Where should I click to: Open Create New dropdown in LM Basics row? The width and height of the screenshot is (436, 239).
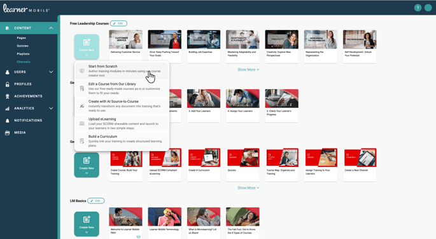click(x=87, y=224)
